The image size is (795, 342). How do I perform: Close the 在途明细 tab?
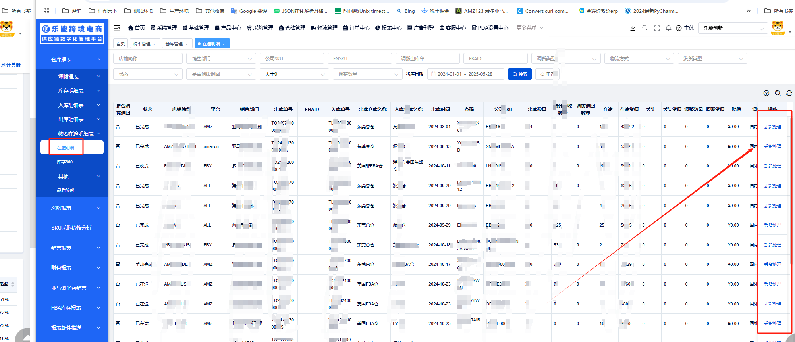point(224,44)
